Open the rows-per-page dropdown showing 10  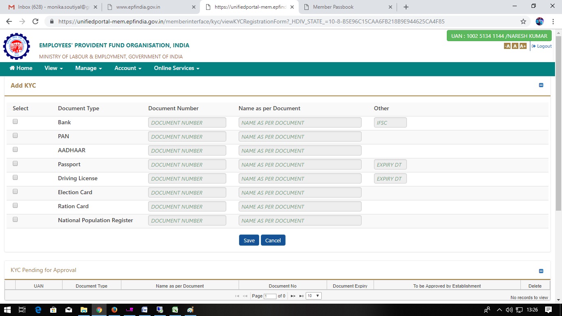pos(314,296)
